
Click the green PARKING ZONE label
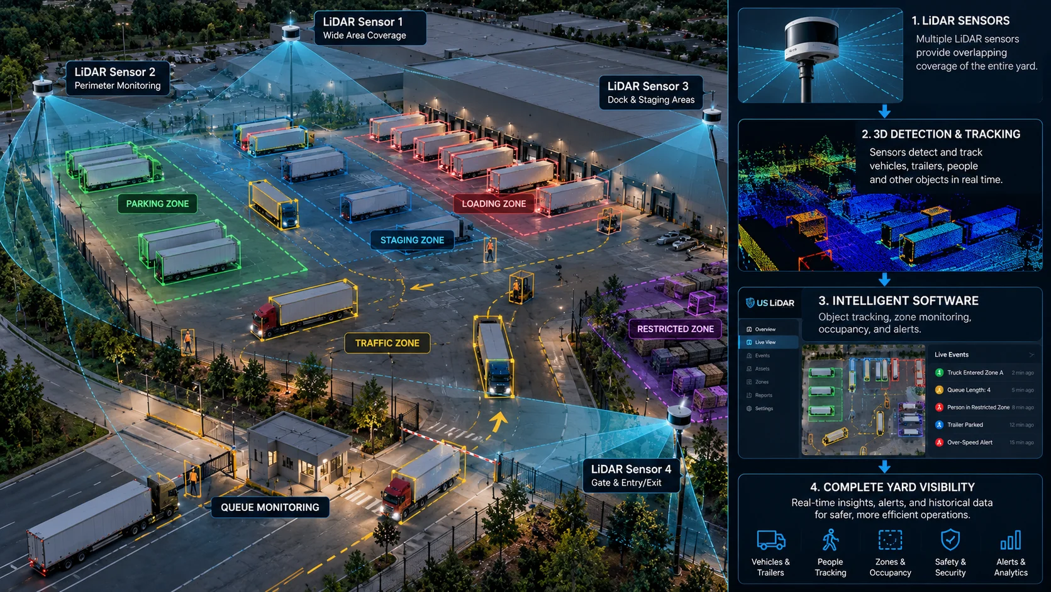pos(157,204)
